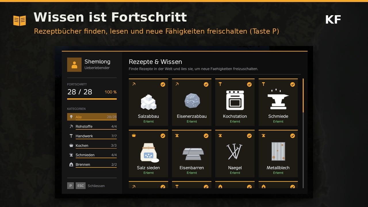Filter recipes by Handwerk category
Screen dimensions: 368x207
(x=92, y=136)
